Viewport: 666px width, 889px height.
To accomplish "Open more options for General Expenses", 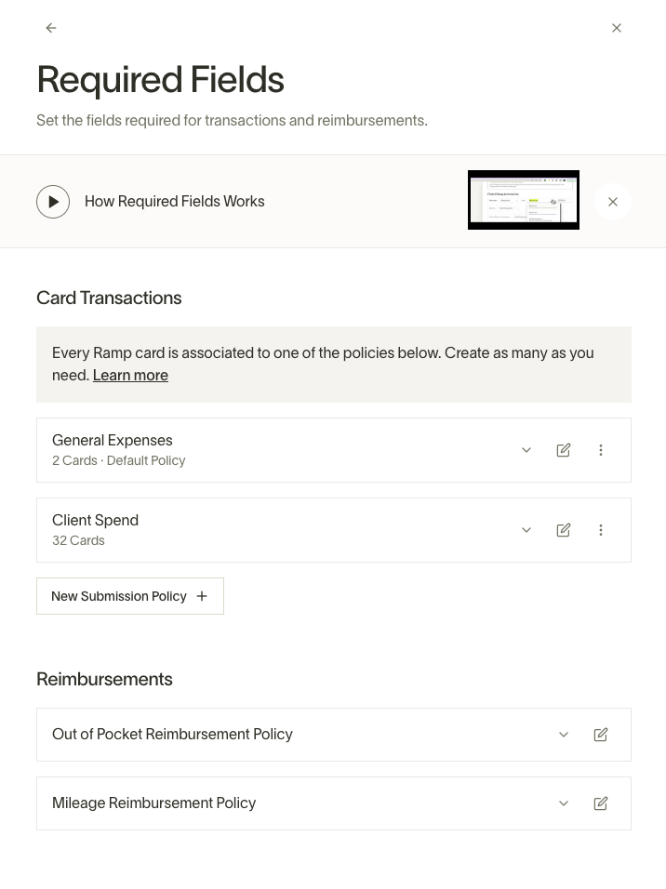I will (x=601, y=450).
